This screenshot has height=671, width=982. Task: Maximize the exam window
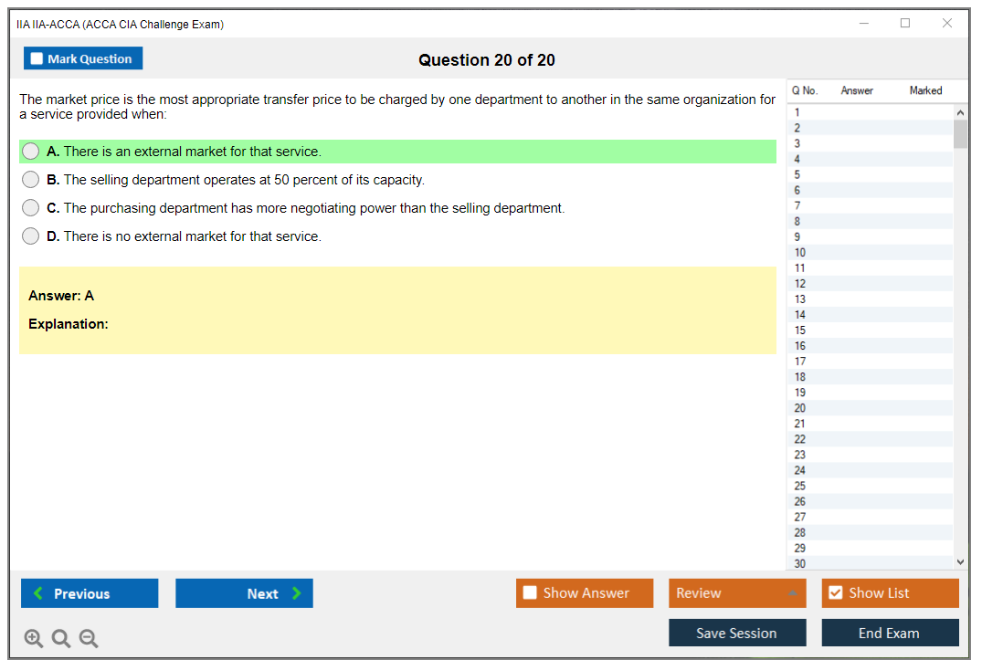[x=905, y=24]
